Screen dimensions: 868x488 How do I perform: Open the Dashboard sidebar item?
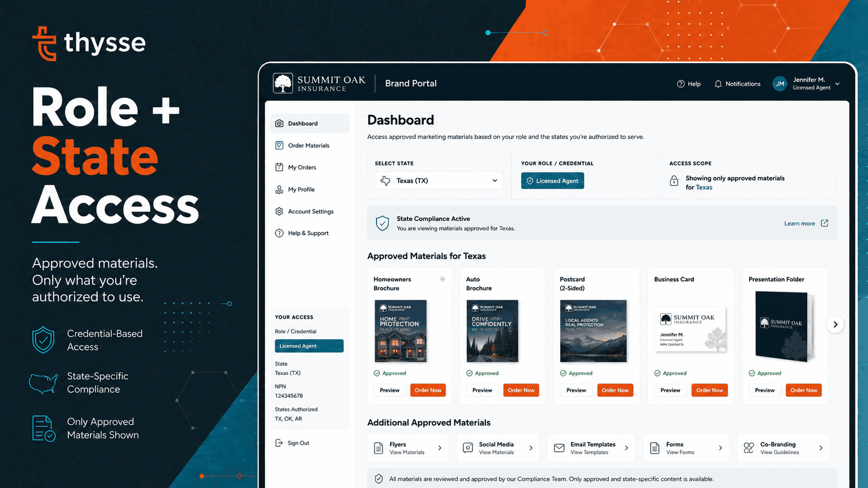(x=309, y=123)
